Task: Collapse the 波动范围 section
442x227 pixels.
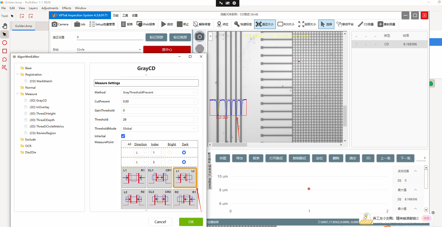Action: (415, 171)
